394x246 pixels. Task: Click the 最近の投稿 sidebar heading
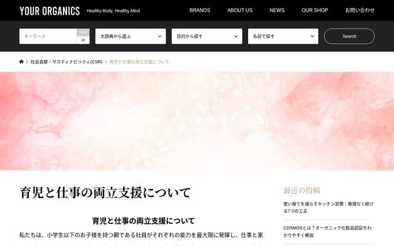tap(302, 191)
